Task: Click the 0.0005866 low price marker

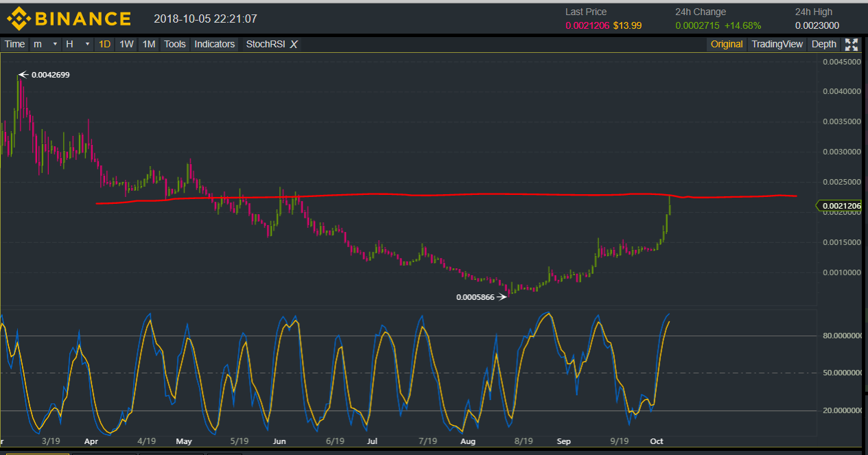Action: [x=475, y=297]
